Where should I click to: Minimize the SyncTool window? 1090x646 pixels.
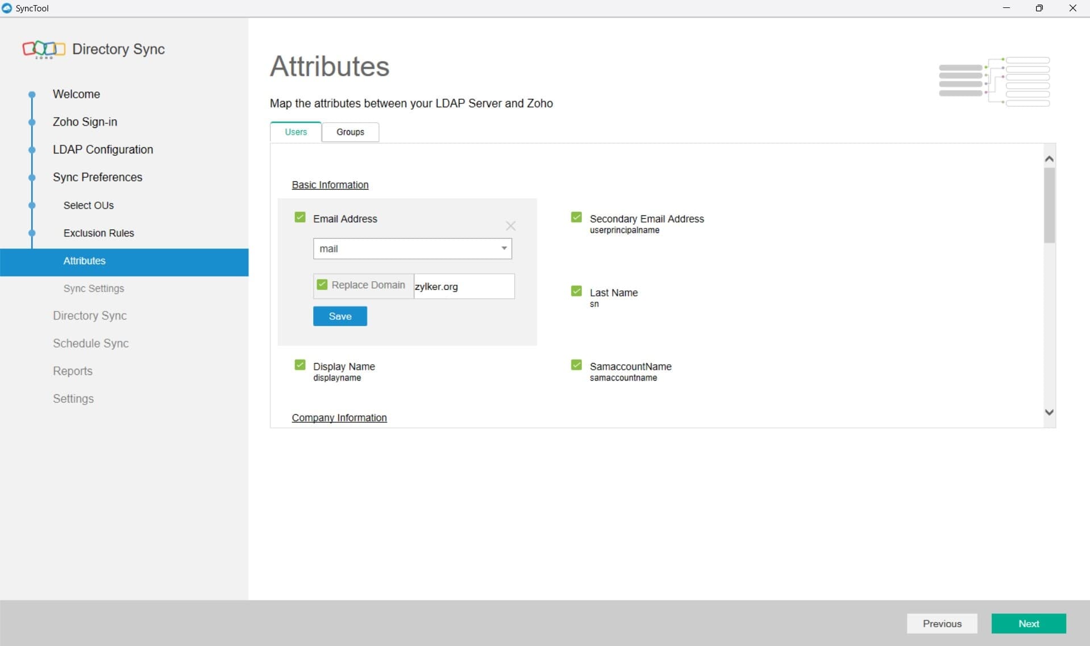[1006, 8]
